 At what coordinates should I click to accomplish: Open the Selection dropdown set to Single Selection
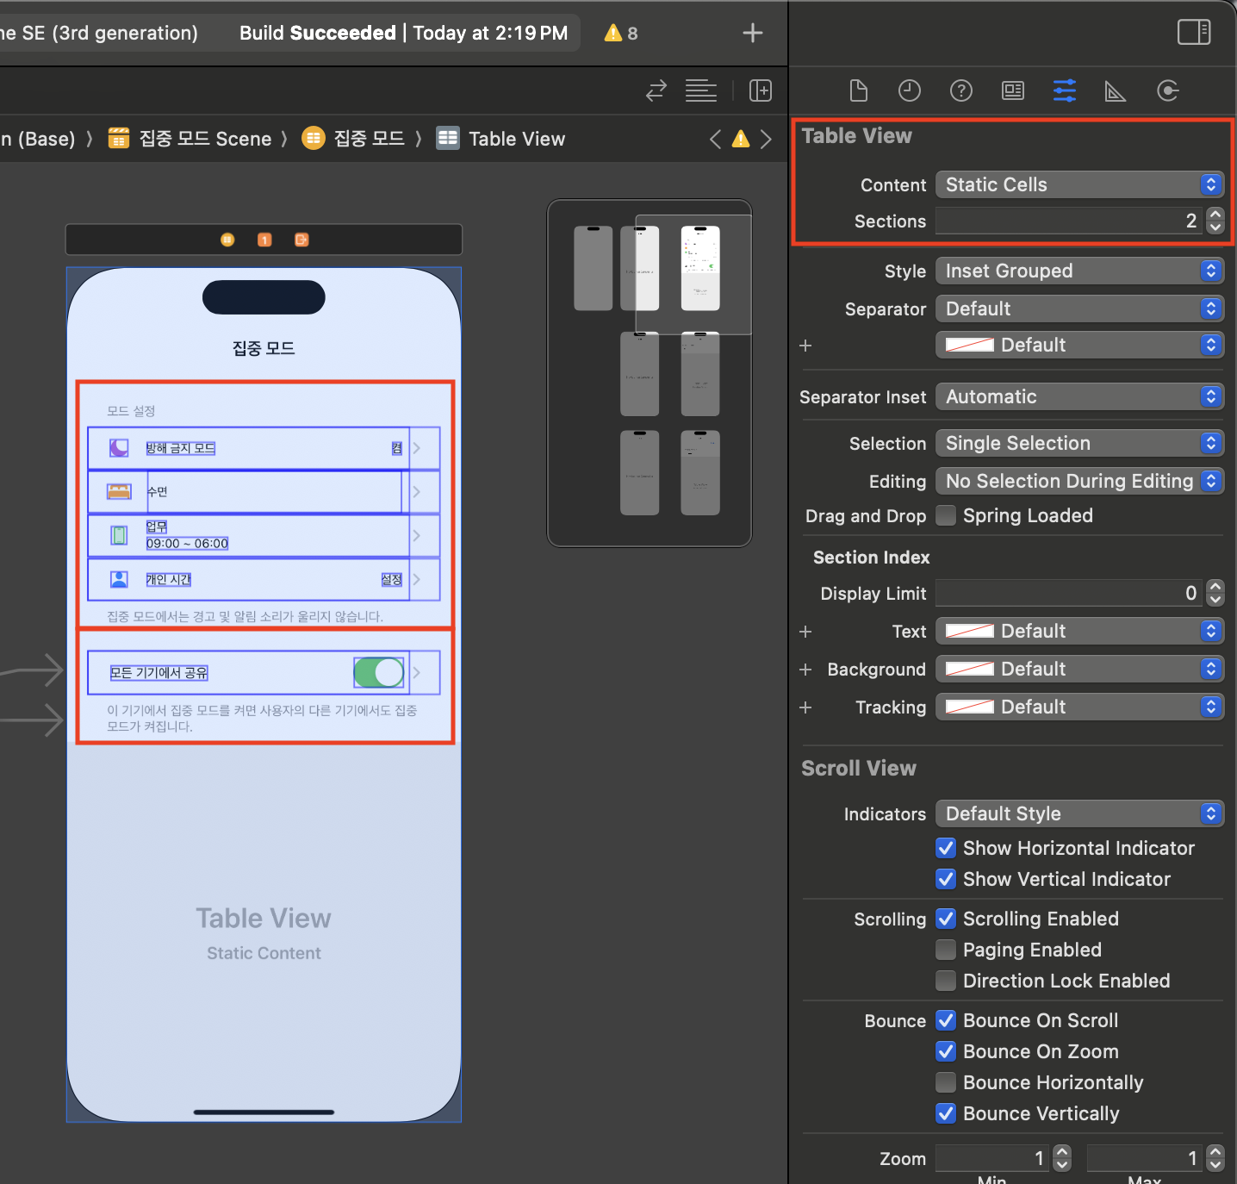1079,443
